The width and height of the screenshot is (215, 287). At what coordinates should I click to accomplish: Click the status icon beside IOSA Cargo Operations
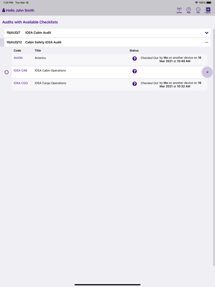(135, 84)
